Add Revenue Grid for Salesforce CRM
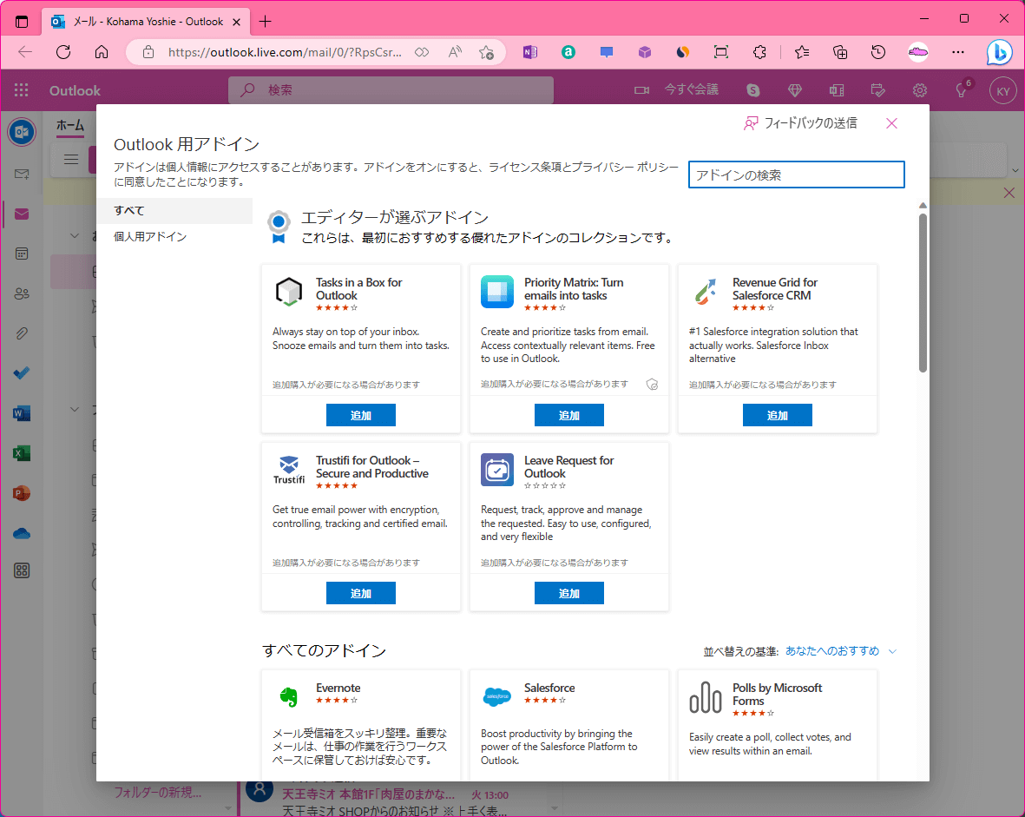Viewport: 1025px width, 817px height. 778,415
